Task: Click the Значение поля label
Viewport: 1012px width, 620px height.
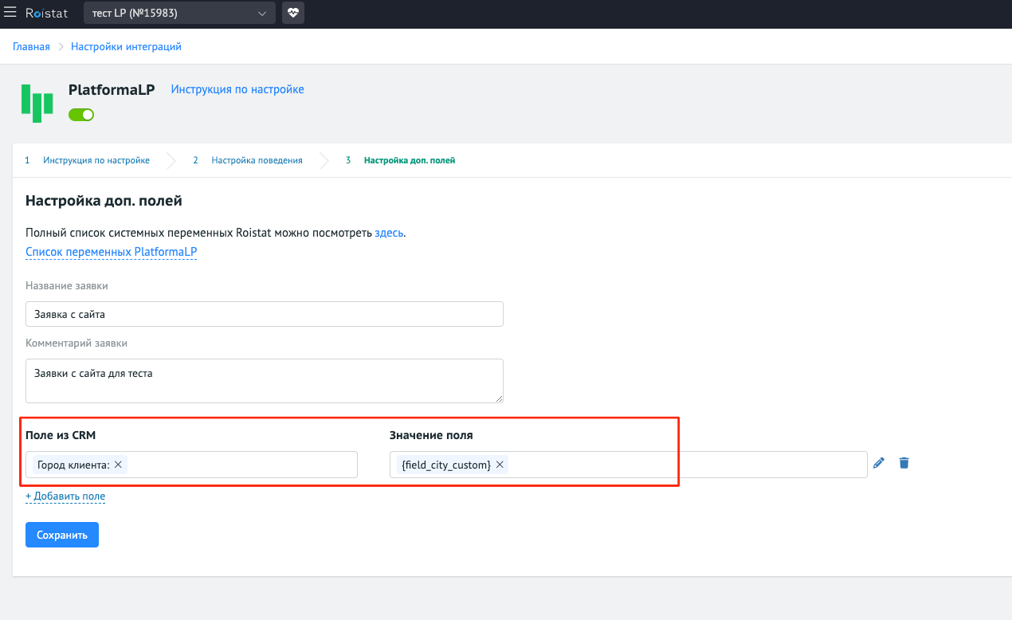Action: click(431, 435)
